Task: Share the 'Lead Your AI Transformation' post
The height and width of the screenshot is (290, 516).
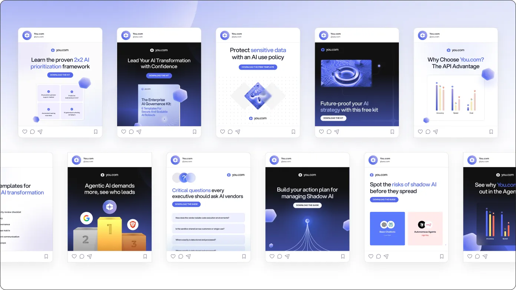Action: tap(139, 131)
